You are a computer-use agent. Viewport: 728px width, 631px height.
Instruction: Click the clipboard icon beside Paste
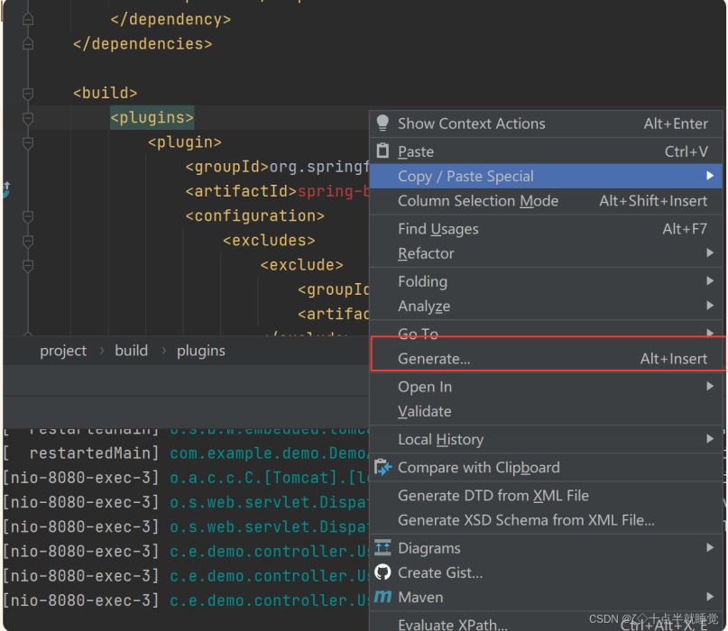tap(382, 151)
